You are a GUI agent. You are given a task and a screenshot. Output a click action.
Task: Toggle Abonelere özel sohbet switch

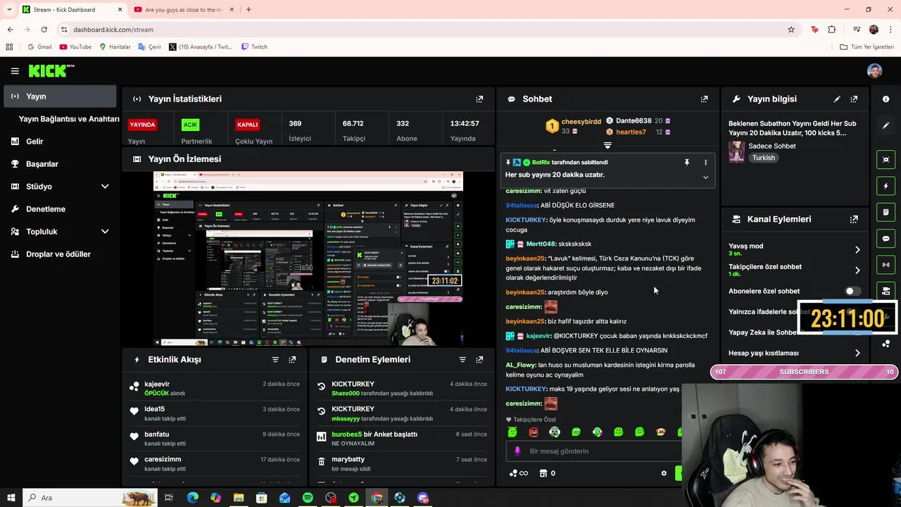(x=852, y=291)
